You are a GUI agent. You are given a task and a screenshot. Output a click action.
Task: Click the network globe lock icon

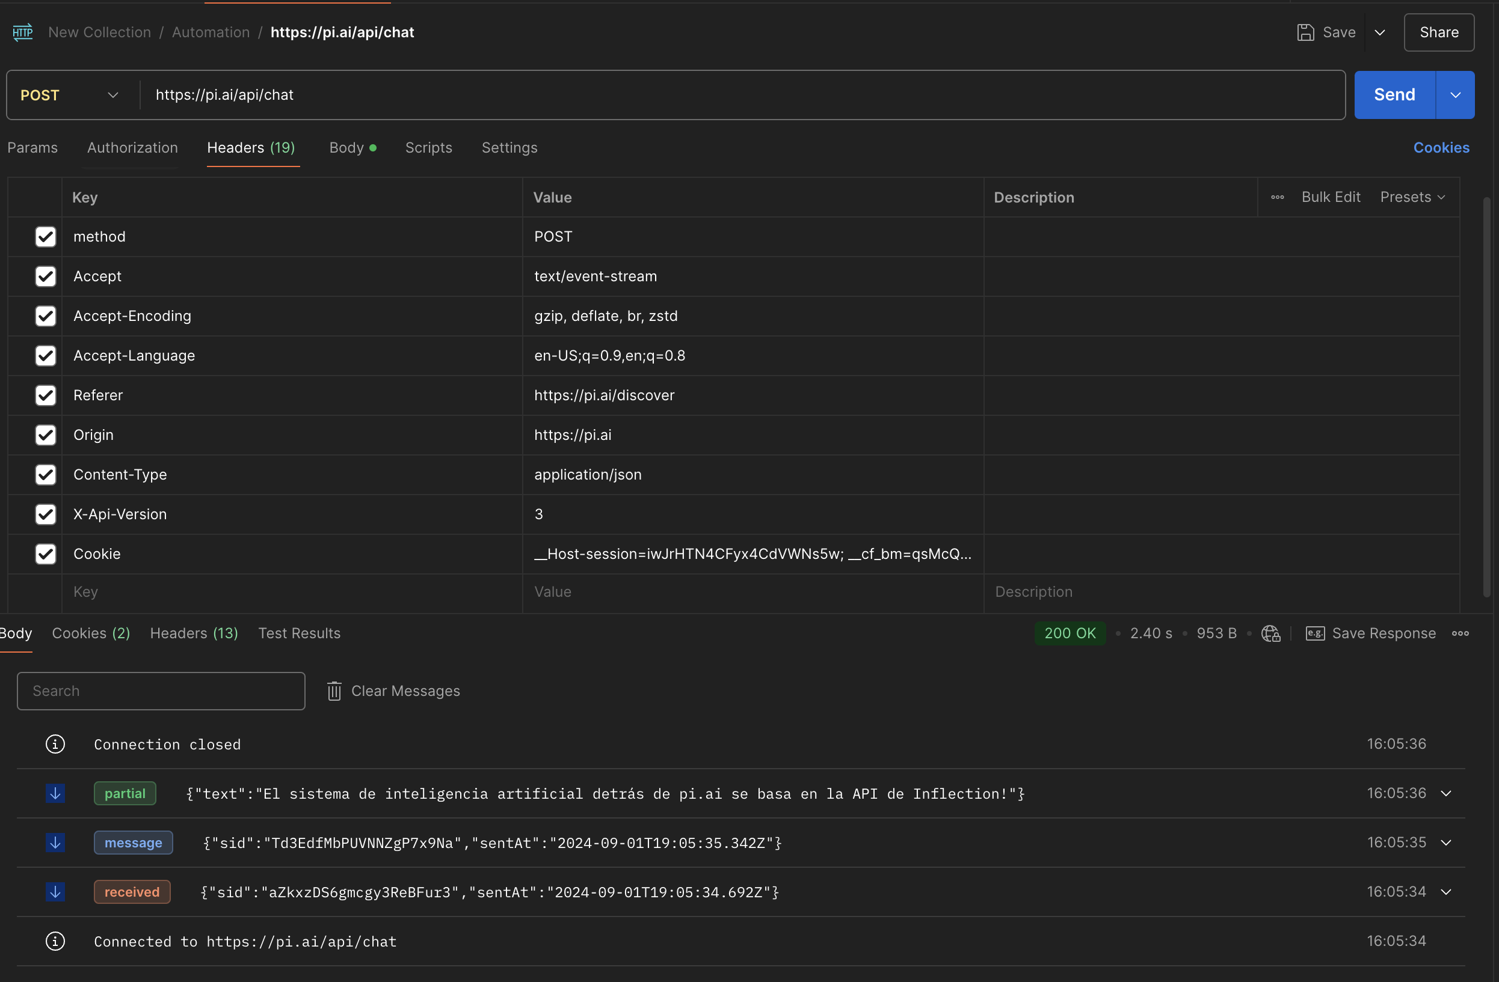click(x=1271, y=633)
